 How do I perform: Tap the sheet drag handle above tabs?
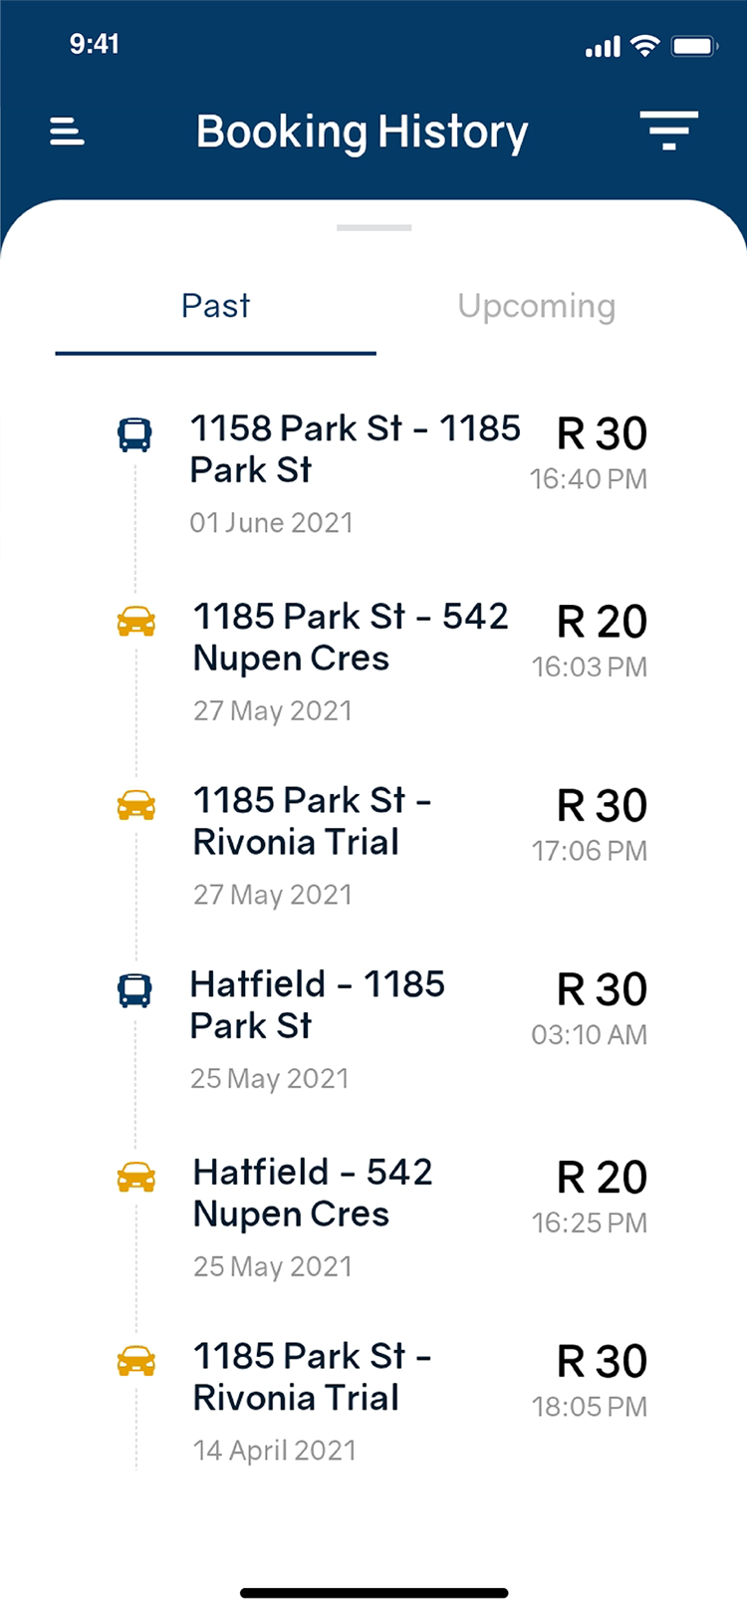click(x=373, y=228)
